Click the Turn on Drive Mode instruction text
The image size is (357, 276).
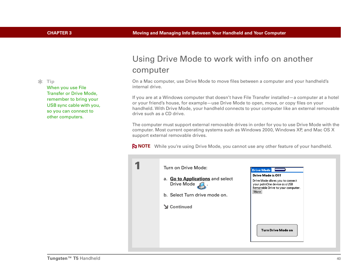185,168
